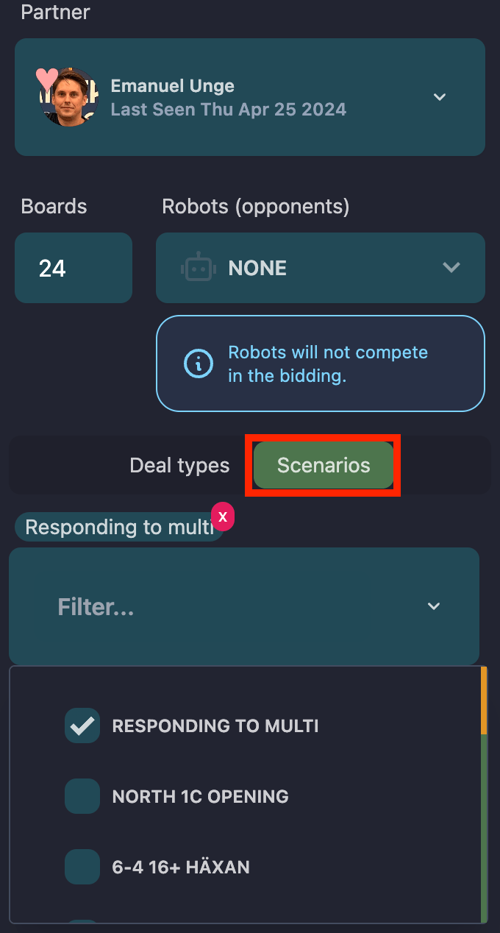
Task: Select the NORTH 1C OPENING label text
Action: click(200, 796)
